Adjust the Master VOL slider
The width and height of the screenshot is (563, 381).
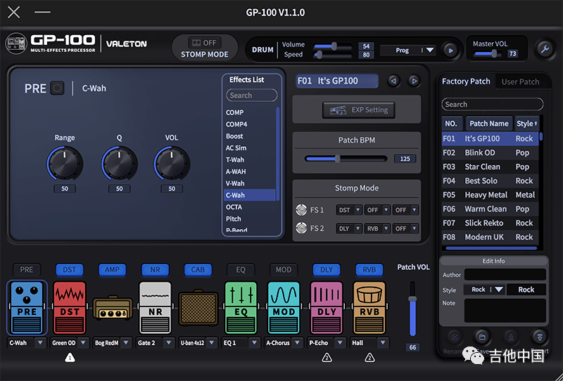487,54
